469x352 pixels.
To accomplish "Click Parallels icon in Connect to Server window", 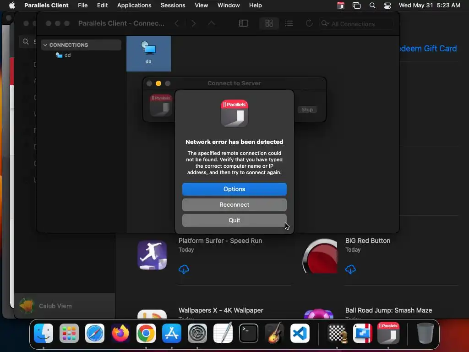I will coord(161,105).
